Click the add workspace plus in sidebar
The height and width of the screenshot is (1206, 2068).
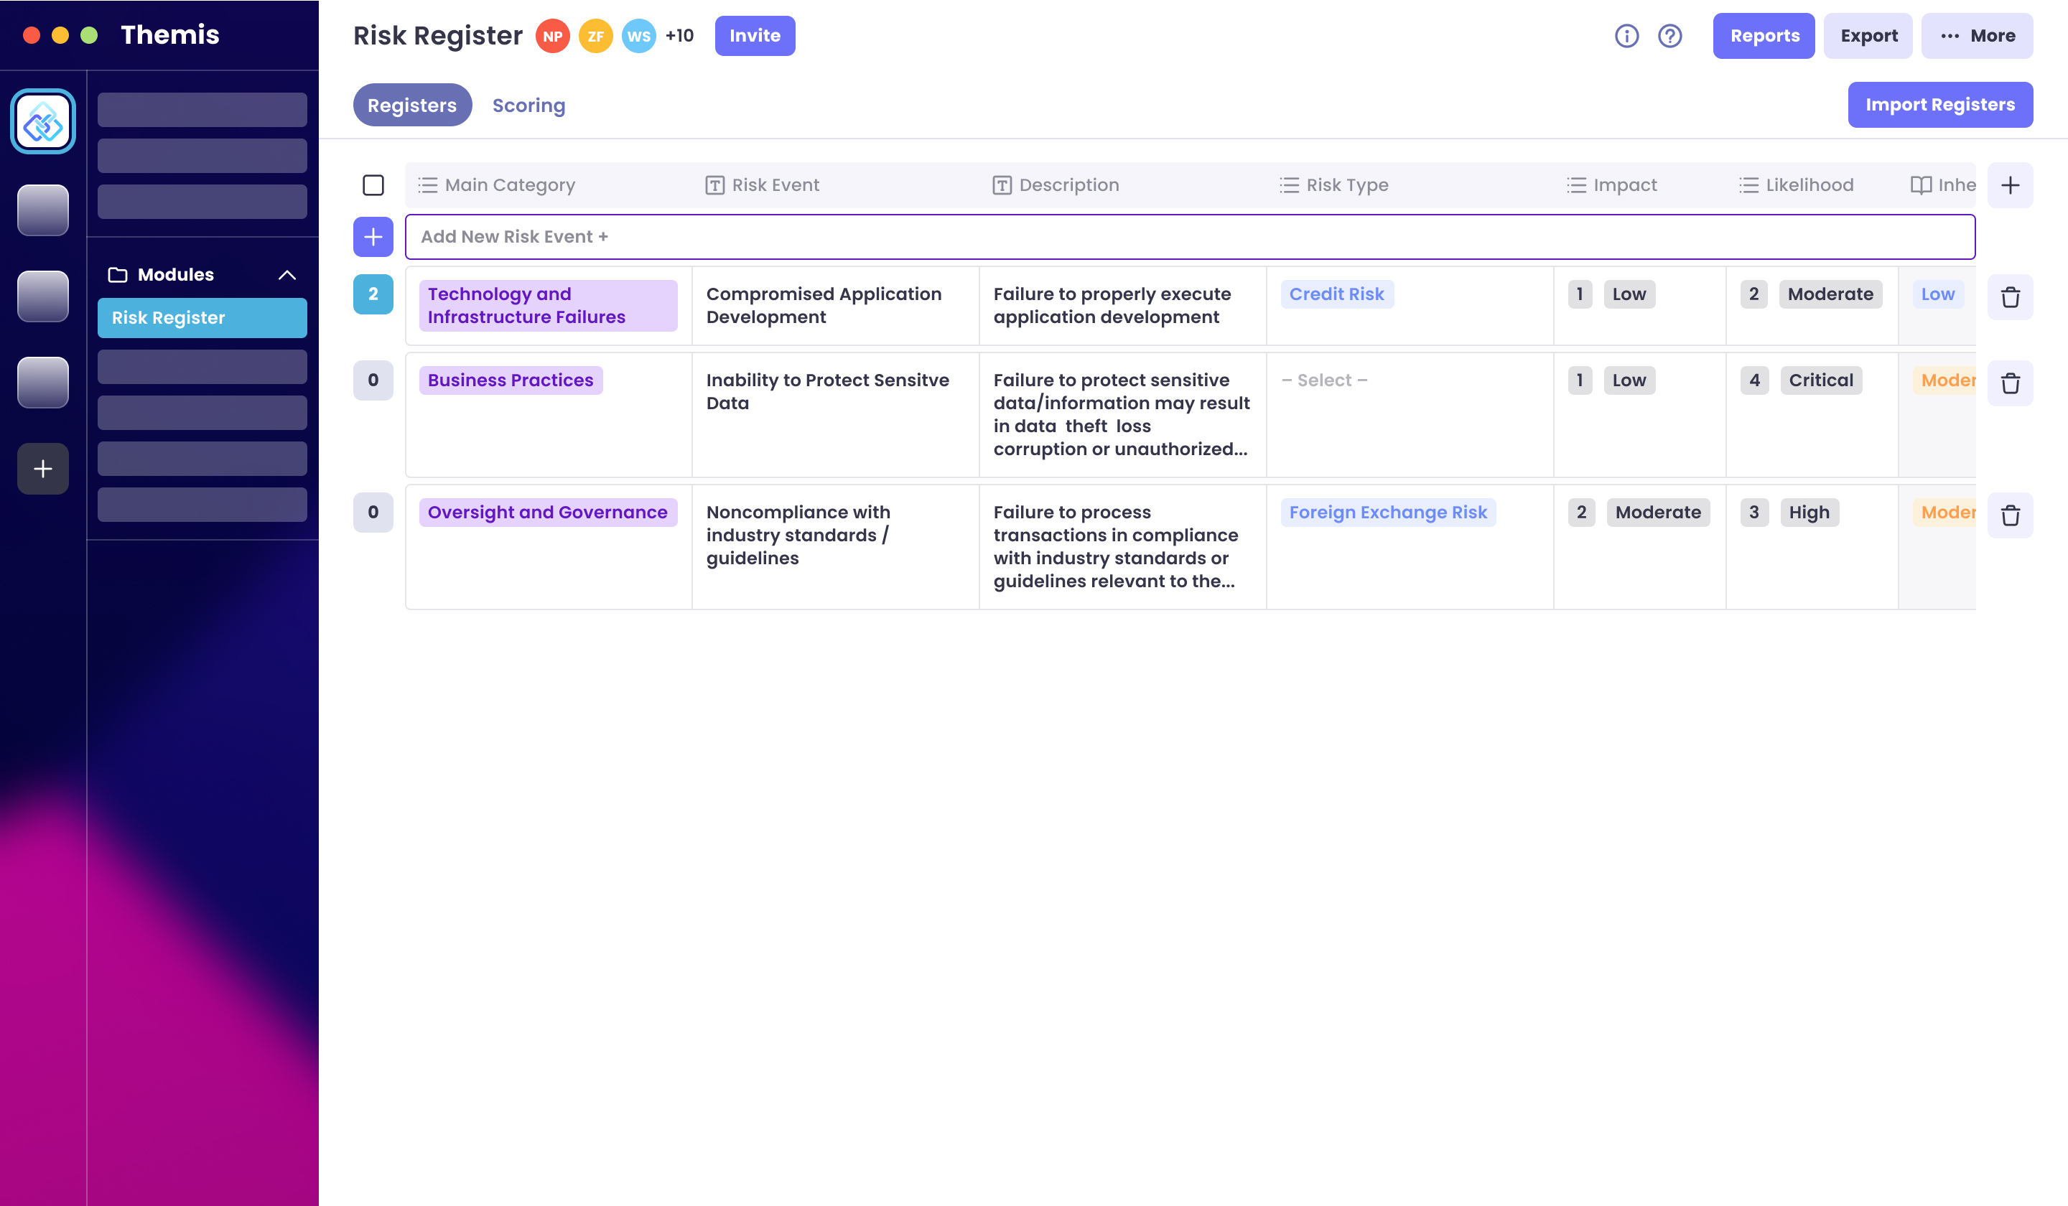pos(42,469)
